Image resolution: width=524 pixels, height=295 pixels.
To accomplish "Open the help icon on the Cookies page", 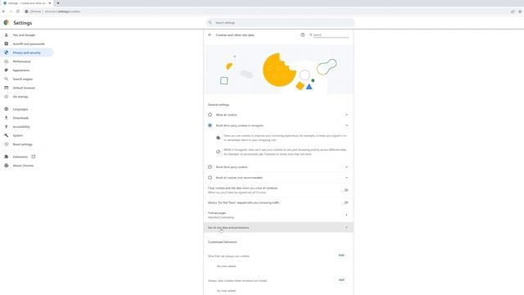I will [302, 34].
